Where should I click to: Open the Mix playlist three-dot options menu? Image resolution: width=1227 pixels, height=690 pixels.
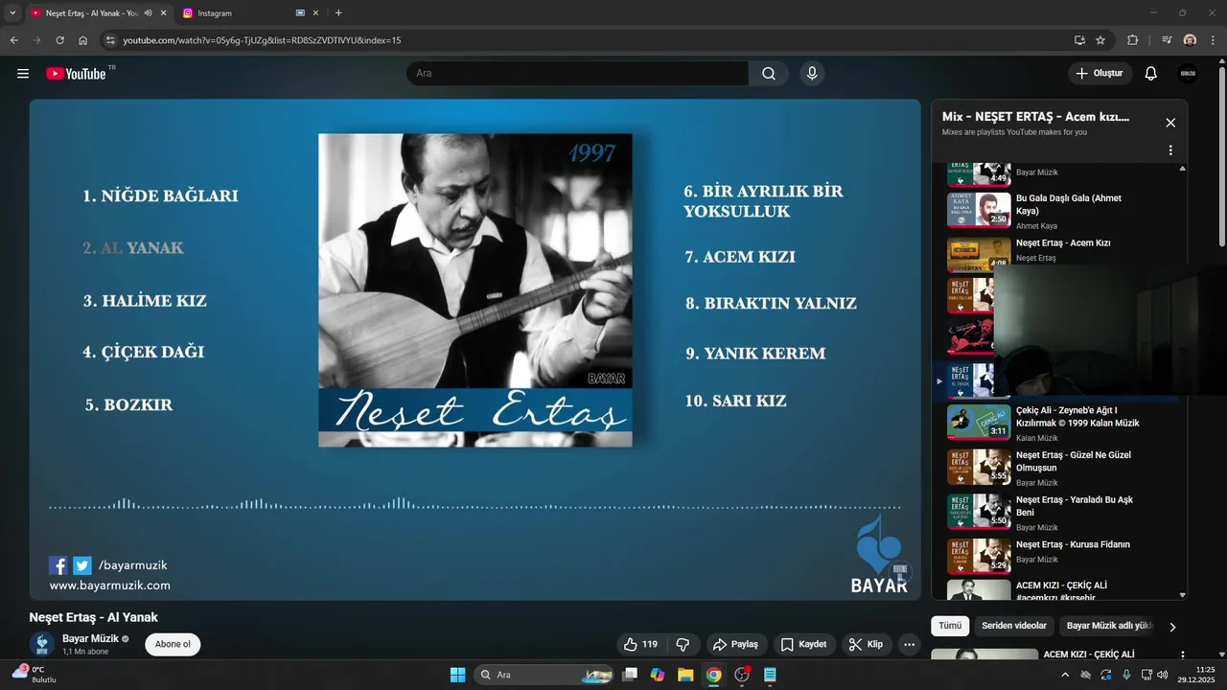pyautogui.click(x=1170, y=150)
